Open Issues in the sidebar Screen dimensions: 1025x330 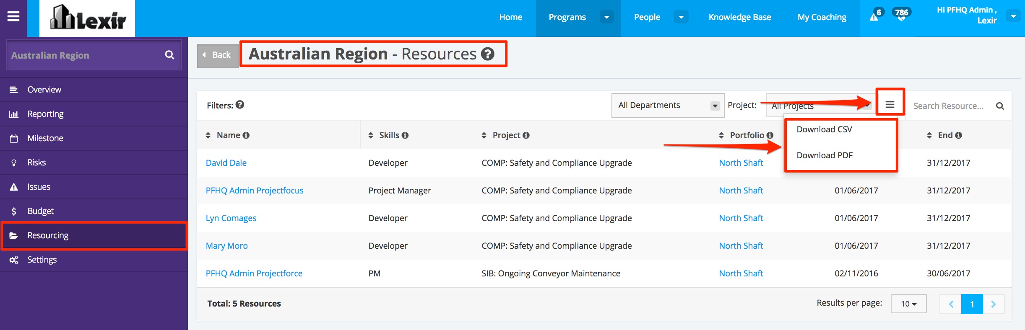pyautogui.click(x=94, y=187)
